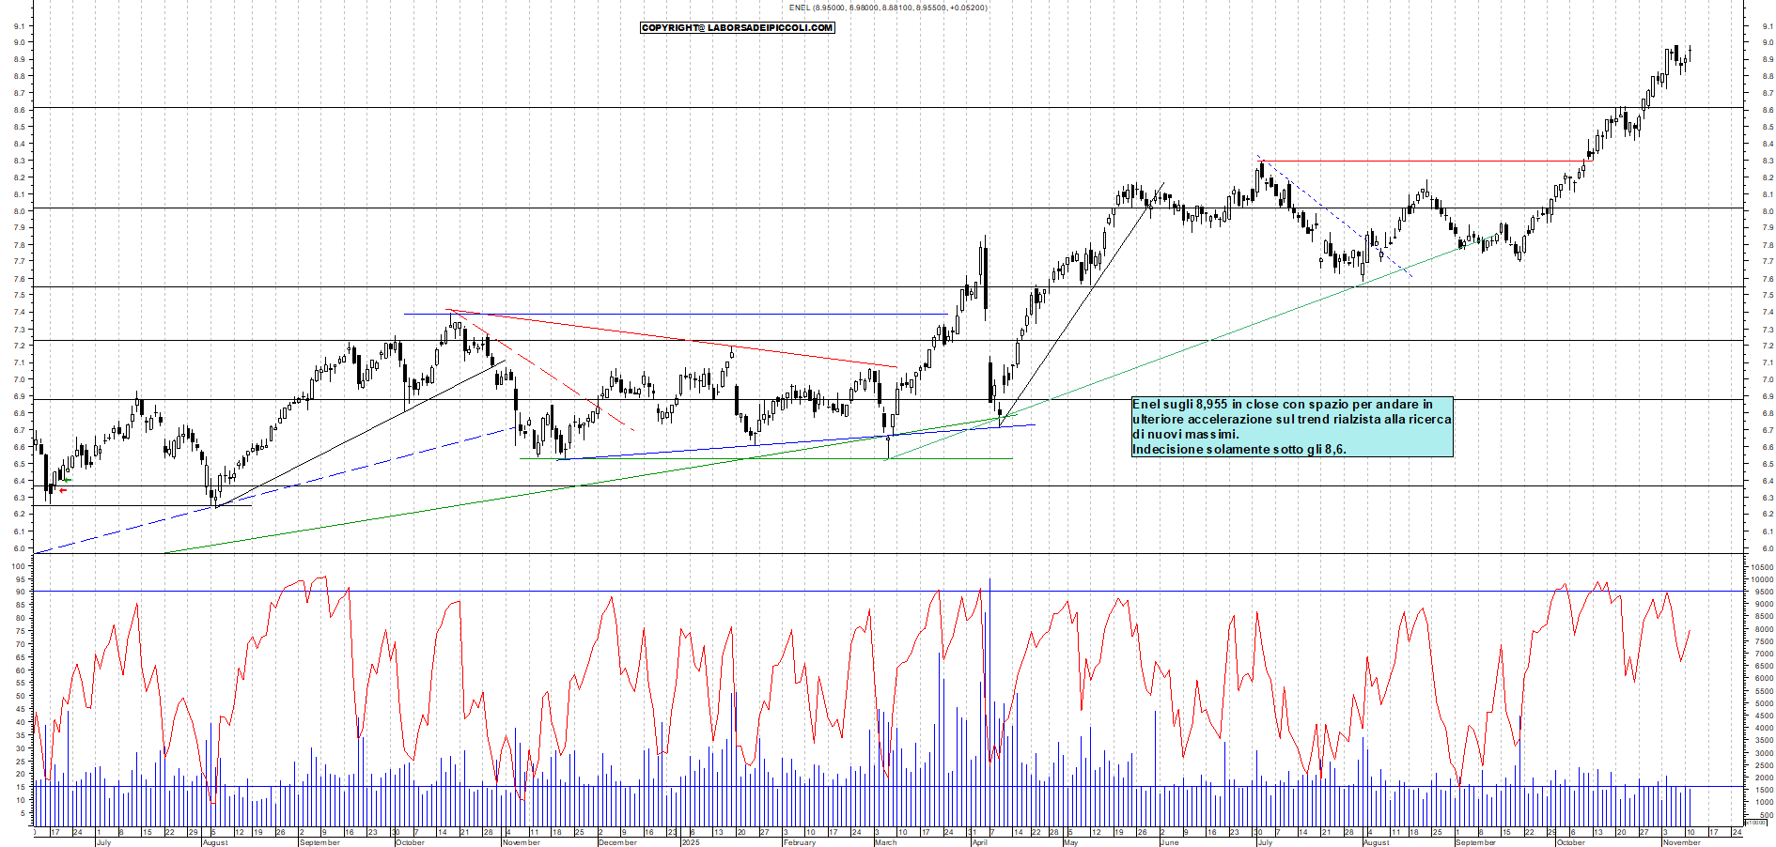Click the blue horizontal resistance line near 7.4
The height and width of the screenshot is (847, 1776).
pyautogui.click(x=658, y=314)
